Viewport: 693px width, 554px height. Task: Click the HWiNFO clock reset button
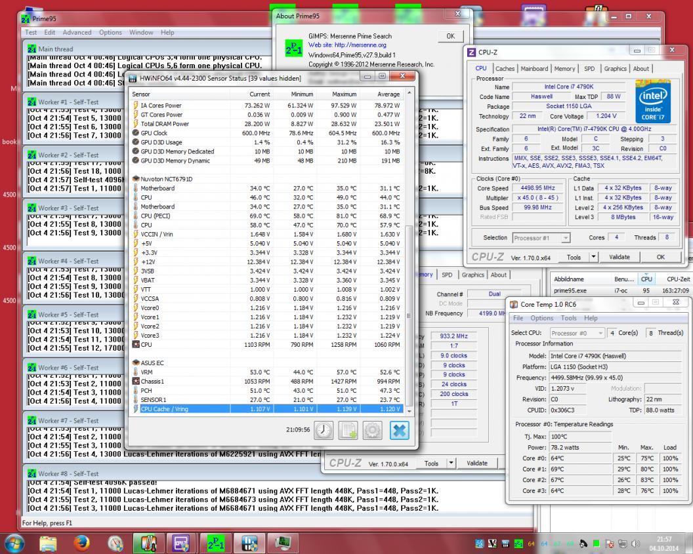point(324,430)
